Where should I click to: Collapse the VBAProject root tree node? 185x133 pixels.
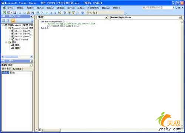(3, 25)
